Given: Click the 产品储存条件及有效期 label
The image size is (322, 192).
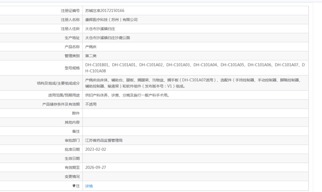Looking at the screenshot, I should click(61, 104).
